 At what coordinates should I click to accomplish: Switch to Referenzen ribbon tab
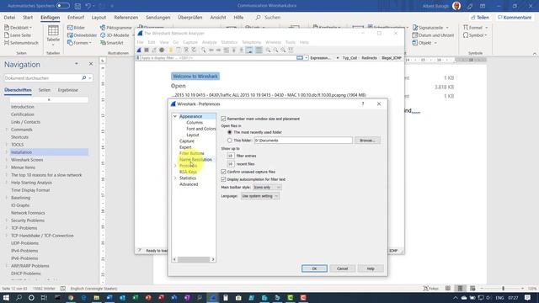(126, 17)
